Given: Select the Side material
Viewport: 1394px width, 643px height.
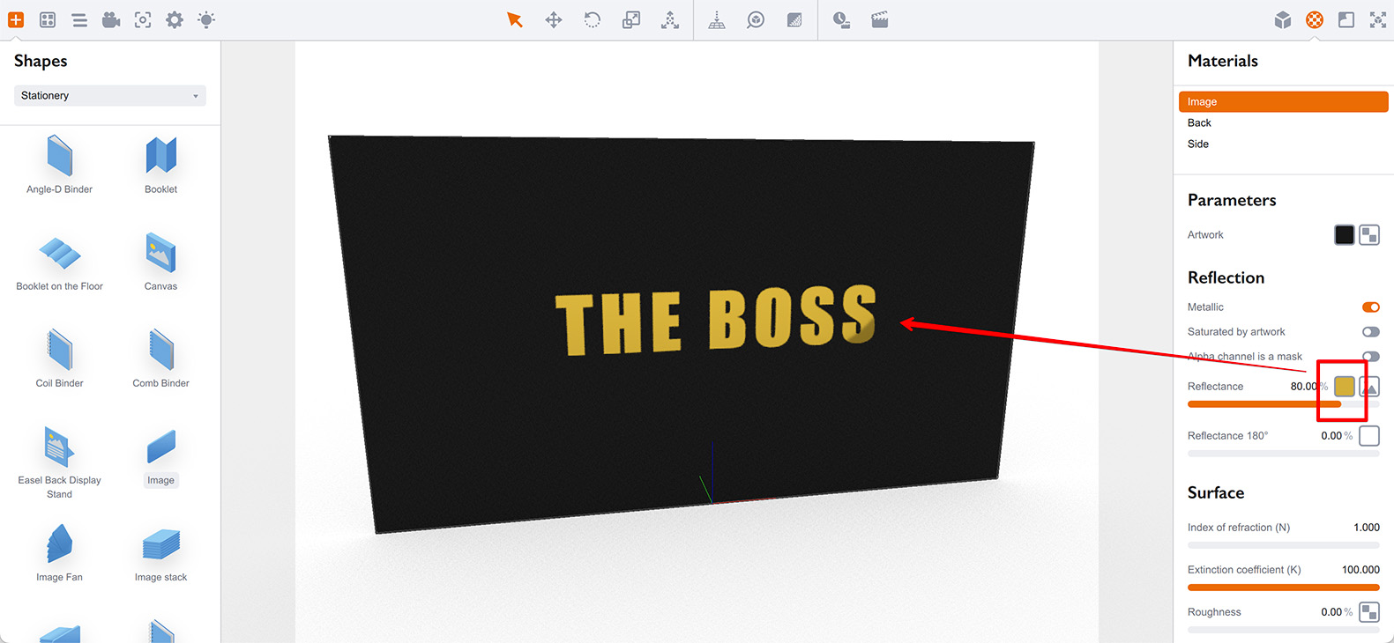Looking at the screenshot, I should point(1198,144).
